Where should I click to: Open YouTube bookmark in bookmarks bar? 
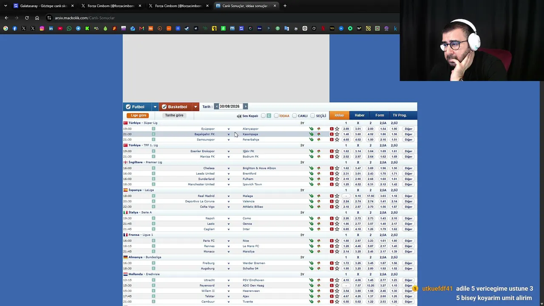(60, 28)
